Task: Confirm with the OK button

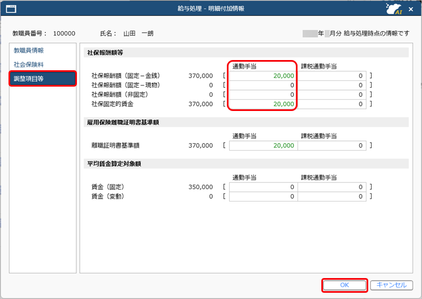Action: tap(345, 285)
